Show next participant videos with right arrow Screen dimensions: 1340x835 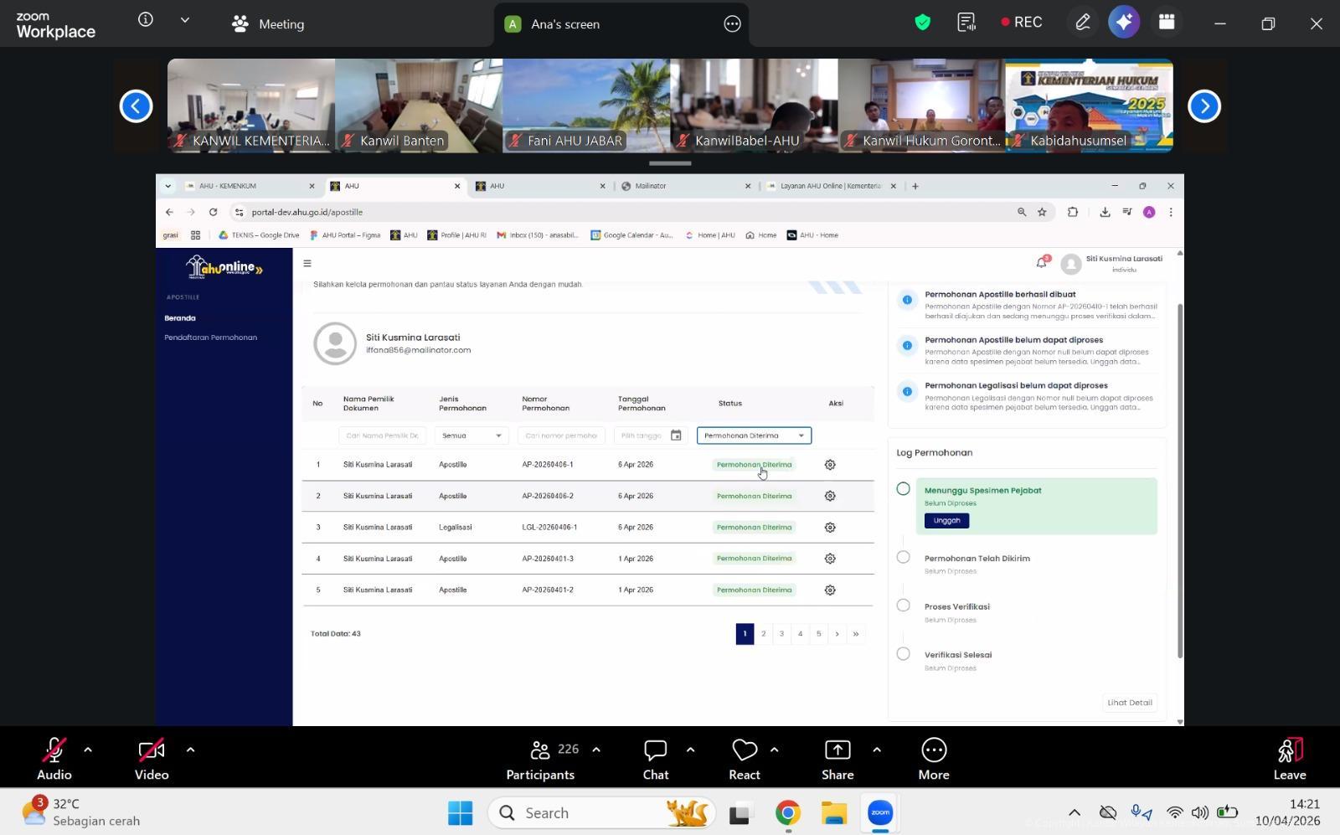(x=1203, y=106)
